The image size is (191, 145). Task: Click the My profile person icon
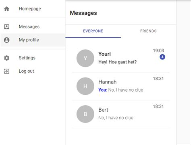[6, 40]
